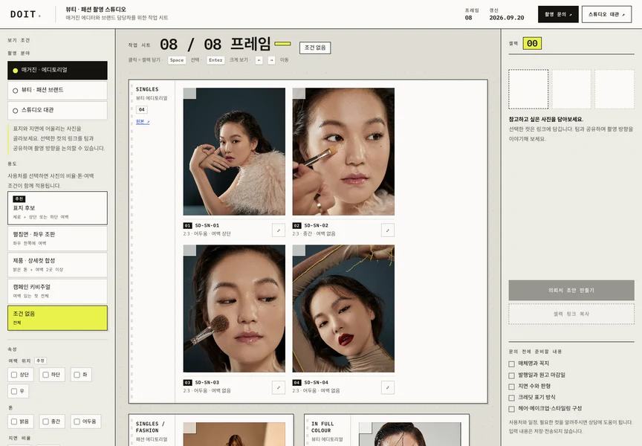The width and height of the screenshot is (642, 446).
Task: Open enlarged view for SD-SN-04
Action: 388,387
